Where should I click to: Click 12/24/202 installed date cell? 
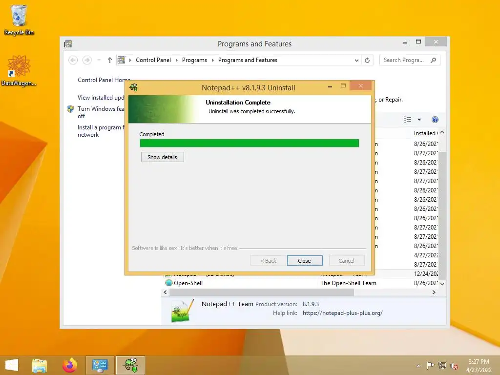426,273
